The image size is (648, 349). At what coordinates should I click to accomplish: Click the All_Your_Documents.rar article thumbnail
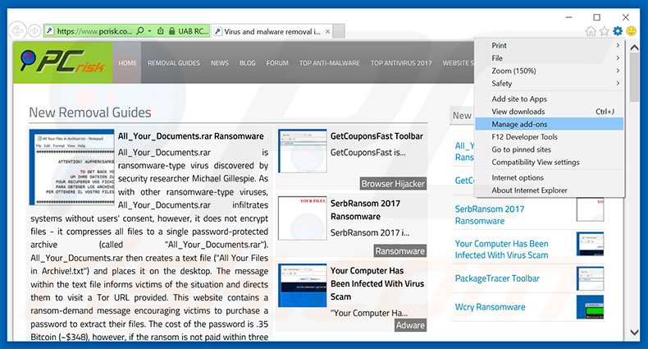coord(72,167)
